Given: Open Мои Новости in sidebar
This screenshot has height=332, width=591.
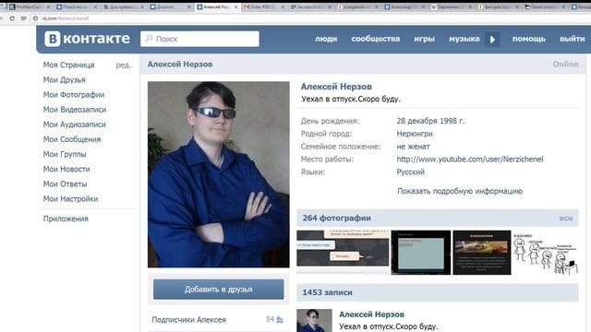Looking at the screenshot, I should (x=66, y=169).
